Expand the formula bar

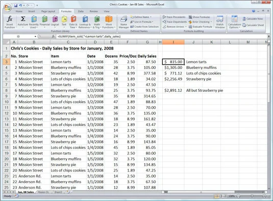click(268, 36)
